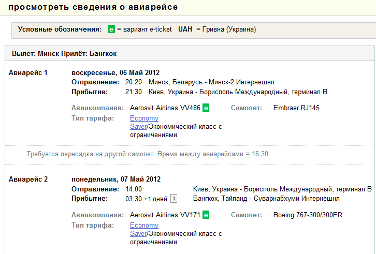Click the Boeing 767-300/300ER aircraft text
The width and height of the screenshot is (376, 254).
tap(308, 215)
